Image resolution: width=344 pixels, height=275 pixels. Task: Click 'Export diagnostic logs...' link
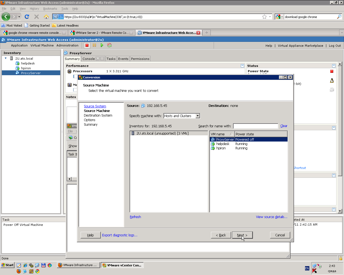coord(120,235)
